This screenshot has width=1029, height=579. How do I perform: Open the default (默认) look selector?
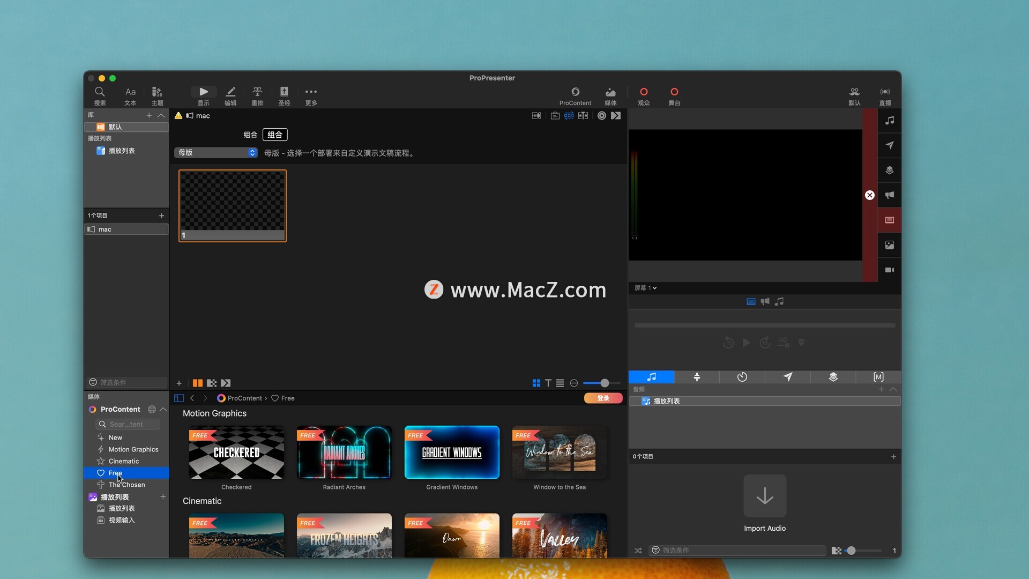click(854, 96)
